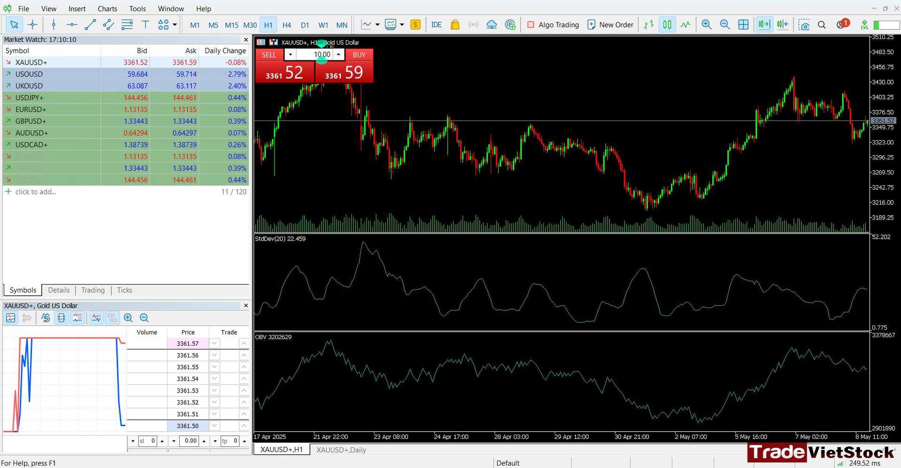Click the red BUY 3361.59 button
This screenshot has width=901, height=468.
344,72
